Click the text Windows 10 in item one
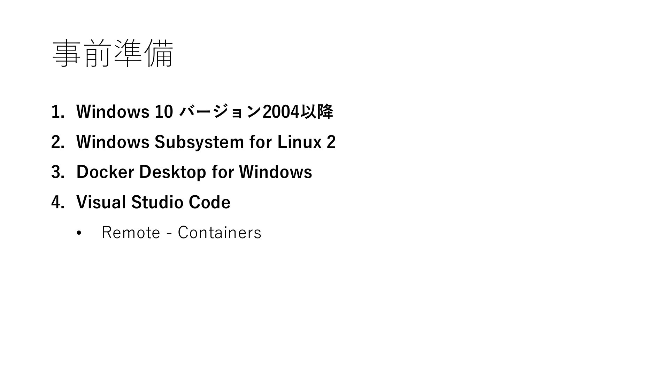 pyautogui.click(x=125, y=112)
